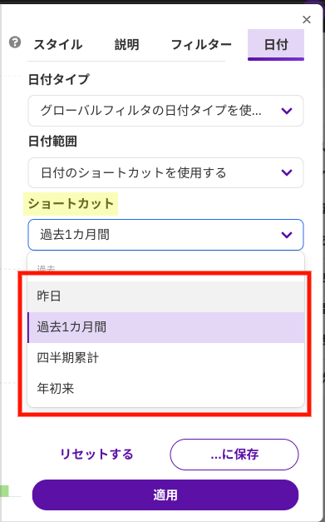This screenshot has height=522, width=325.
Task: Collapse the ショートカット dropdown field
Action: pyautogui.click(x=165, y=235)
